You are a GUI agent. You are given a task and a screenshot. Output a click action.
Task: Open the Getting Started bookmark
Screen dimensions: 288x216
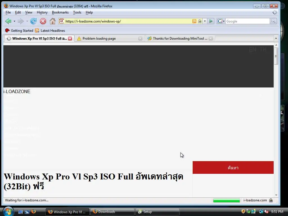(19, 30)
